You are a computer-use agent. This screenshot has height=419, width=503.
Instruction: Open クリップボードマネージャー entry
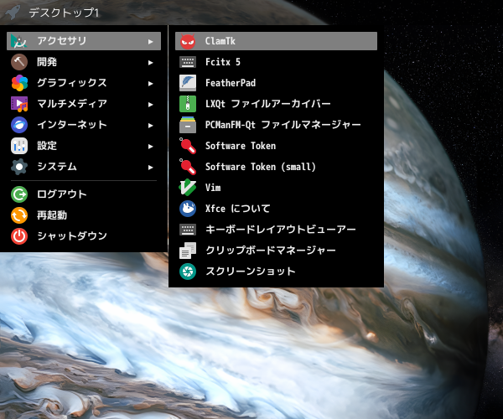(276, 251)
